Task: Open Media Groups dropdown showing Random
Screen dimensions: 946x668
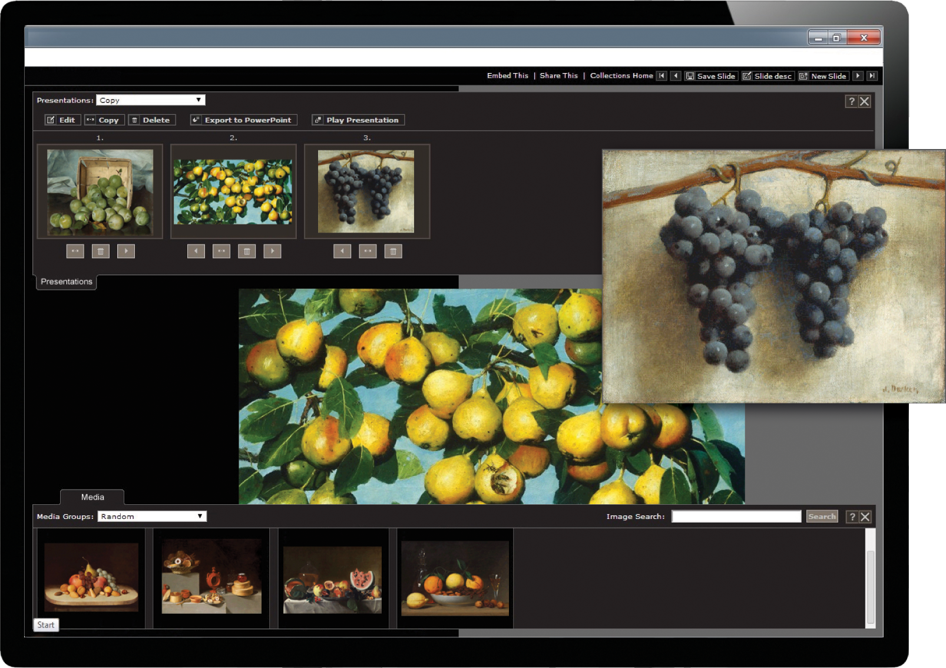Action: [152, 517]
